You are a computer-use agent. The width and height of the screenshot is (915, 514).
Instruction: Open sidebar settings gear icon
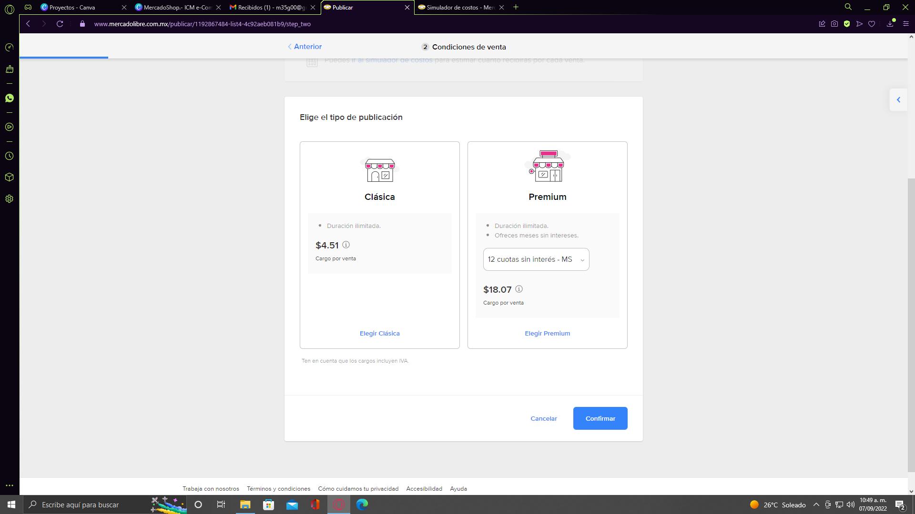click(x=9, y=199)
